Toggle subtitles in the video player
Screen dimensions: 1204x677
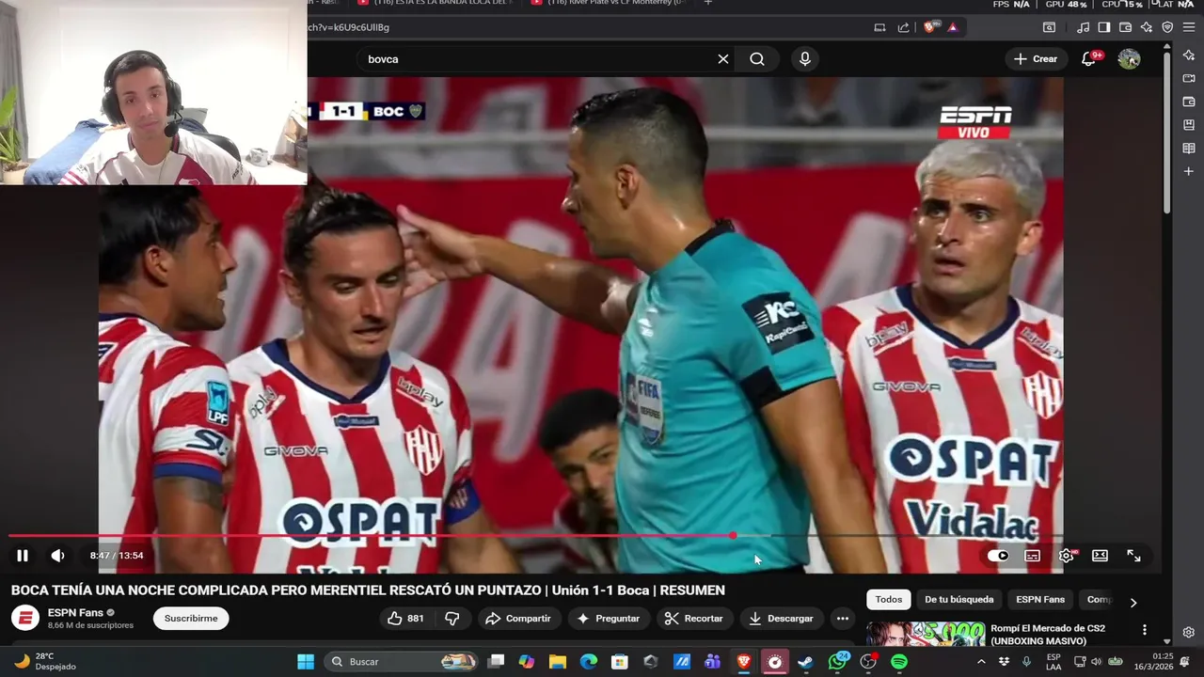point(1032,556)
